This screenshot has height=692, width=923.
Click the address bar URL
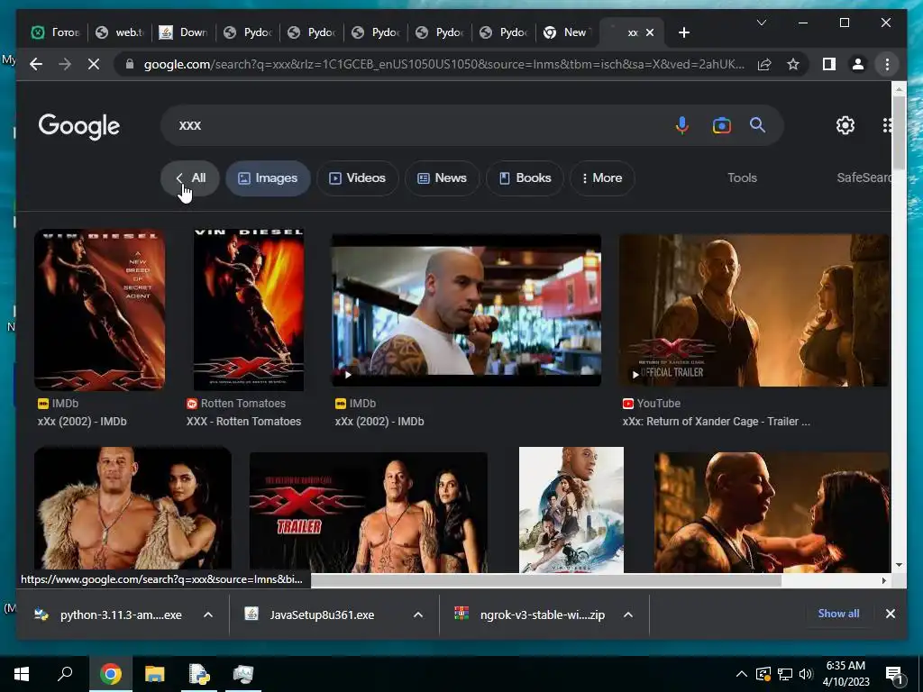(443, 64)
